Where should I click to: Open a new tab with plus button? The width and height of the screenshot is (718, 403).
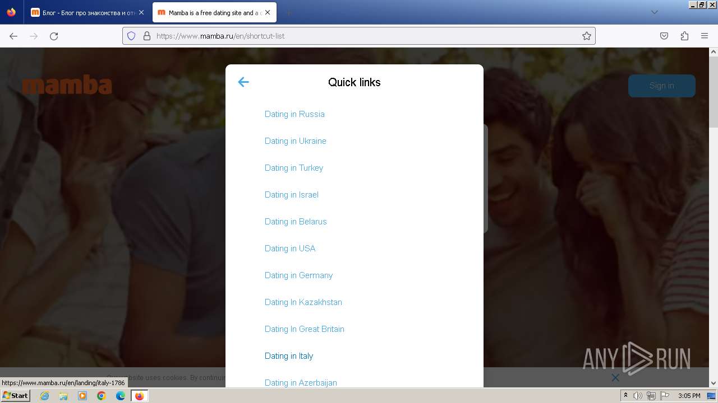coord(288,12)
